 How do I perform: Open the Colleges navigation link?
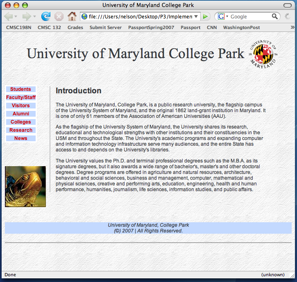(x=20, y=122)
